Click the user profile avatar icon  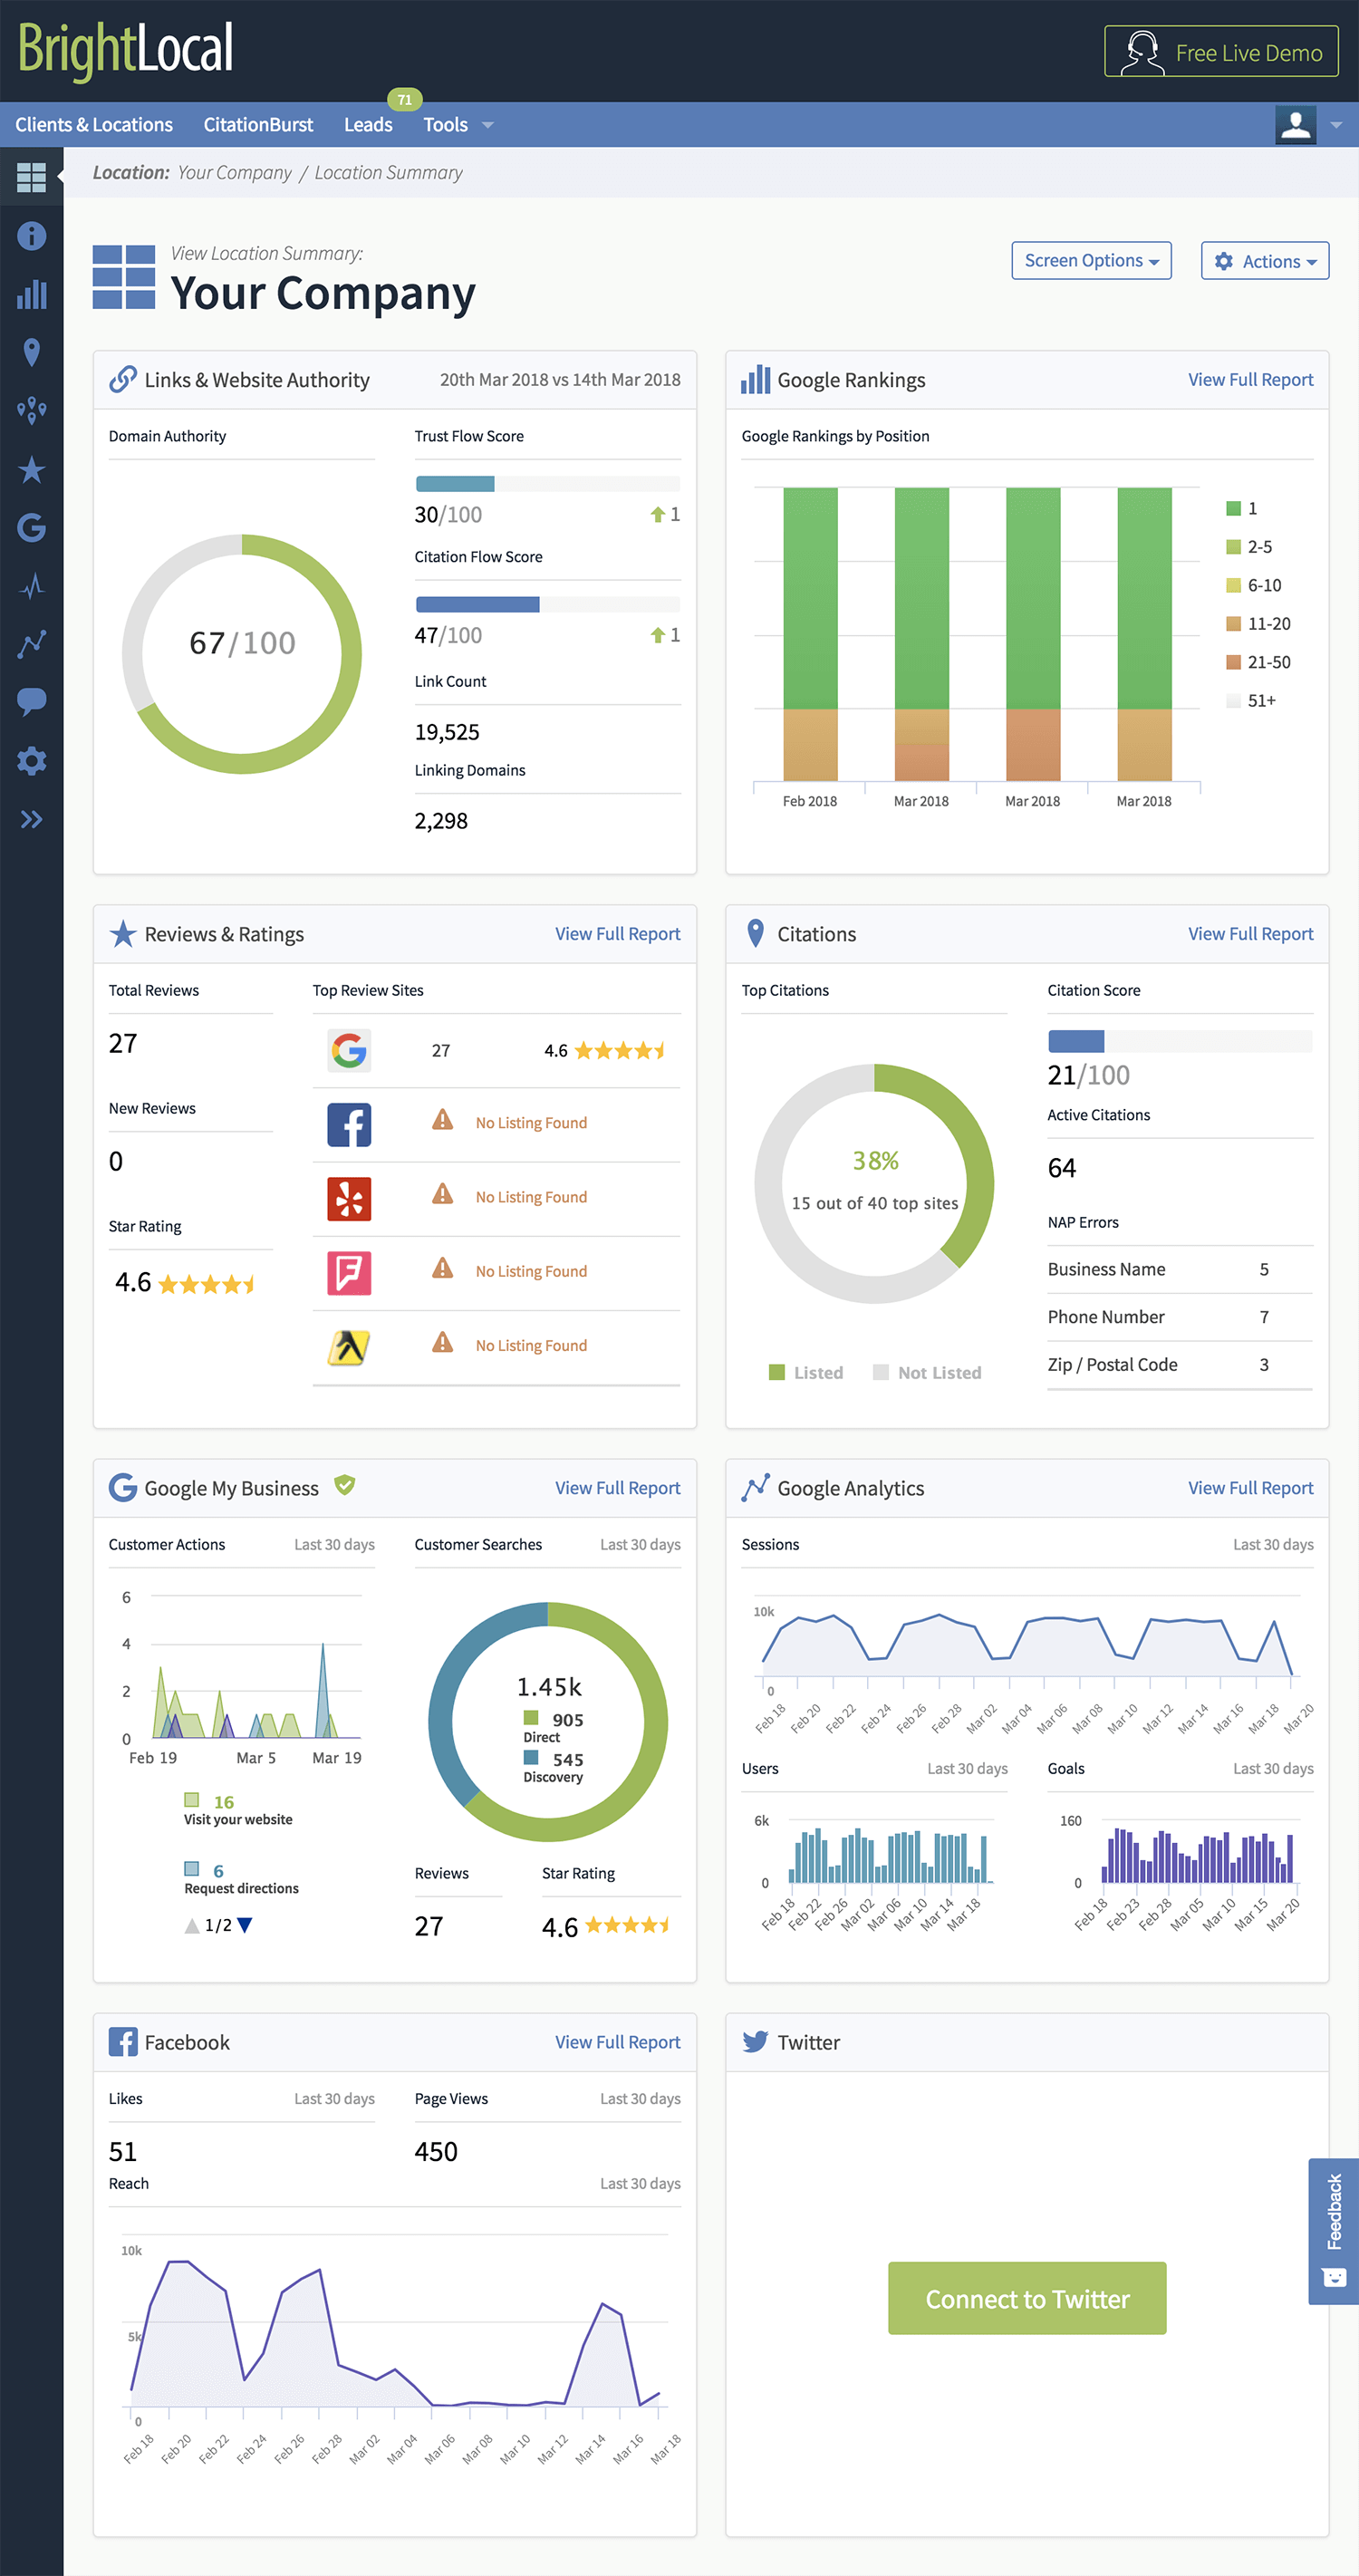(1295, 125)
